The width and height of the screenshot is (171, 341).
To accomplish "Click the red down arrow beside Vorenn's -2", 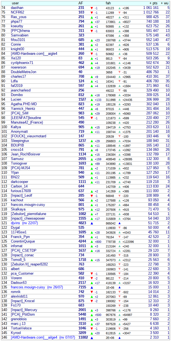I will [92, 278].
